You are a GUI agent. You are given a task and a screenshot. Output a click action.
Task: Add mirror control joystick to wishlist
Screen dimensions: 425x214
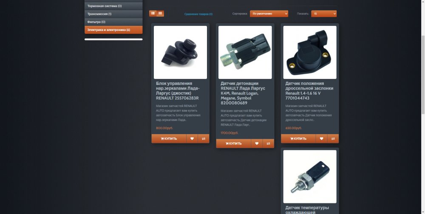[192, 139]
